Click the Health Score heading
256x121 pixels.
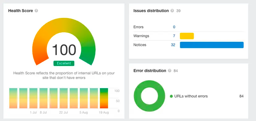point(21,11)
